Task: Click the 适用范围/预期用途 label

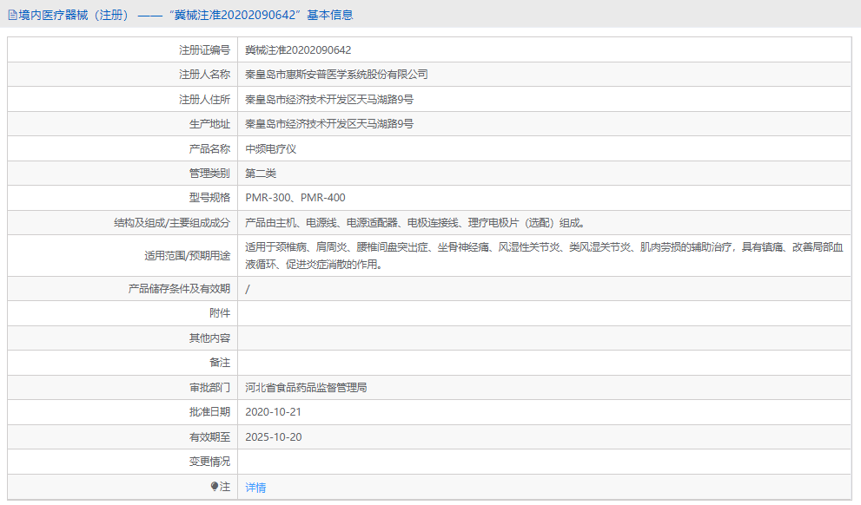Action: (188, 255)
